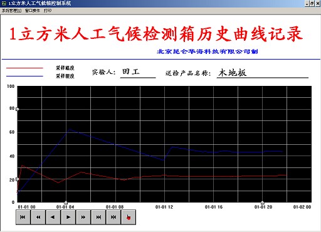
Task: Select the upper Y-axis cursor marker near 80
Action: click(x=18, y=109)
